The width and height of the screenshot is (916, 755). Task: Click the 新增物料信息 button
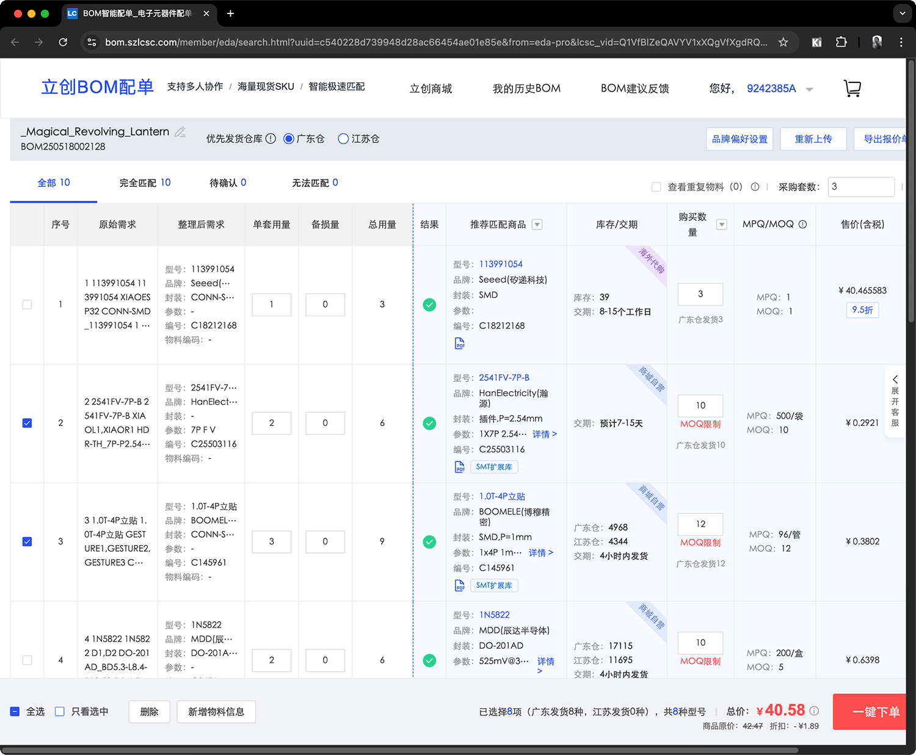tap(216, 712)
